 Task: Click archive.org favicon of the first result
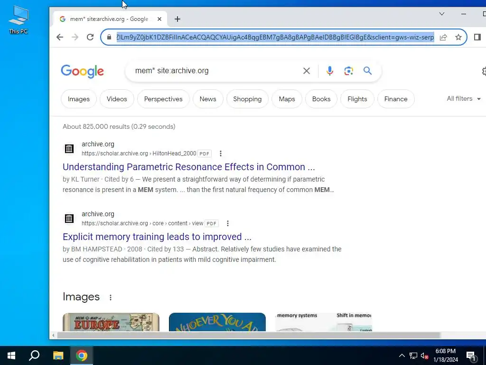click(69, 149)
